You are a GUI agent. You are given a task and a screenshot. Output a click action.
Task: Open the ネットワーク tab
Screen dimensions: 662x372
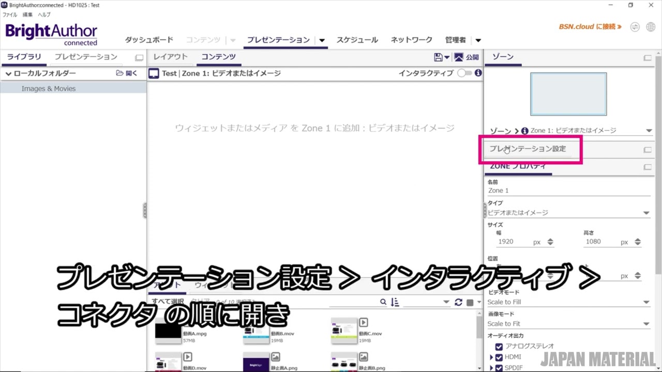(x=412, y=40)
